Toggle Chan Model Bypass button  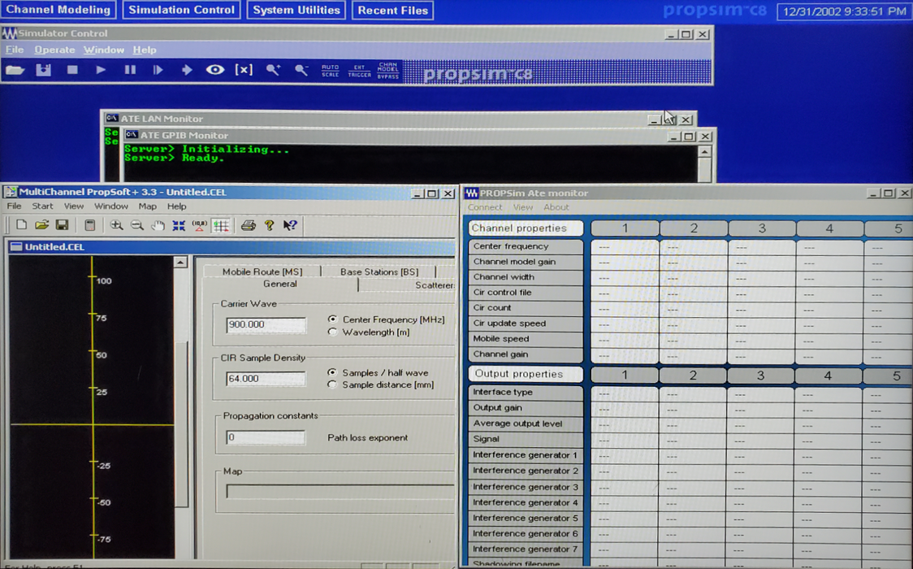387,71
